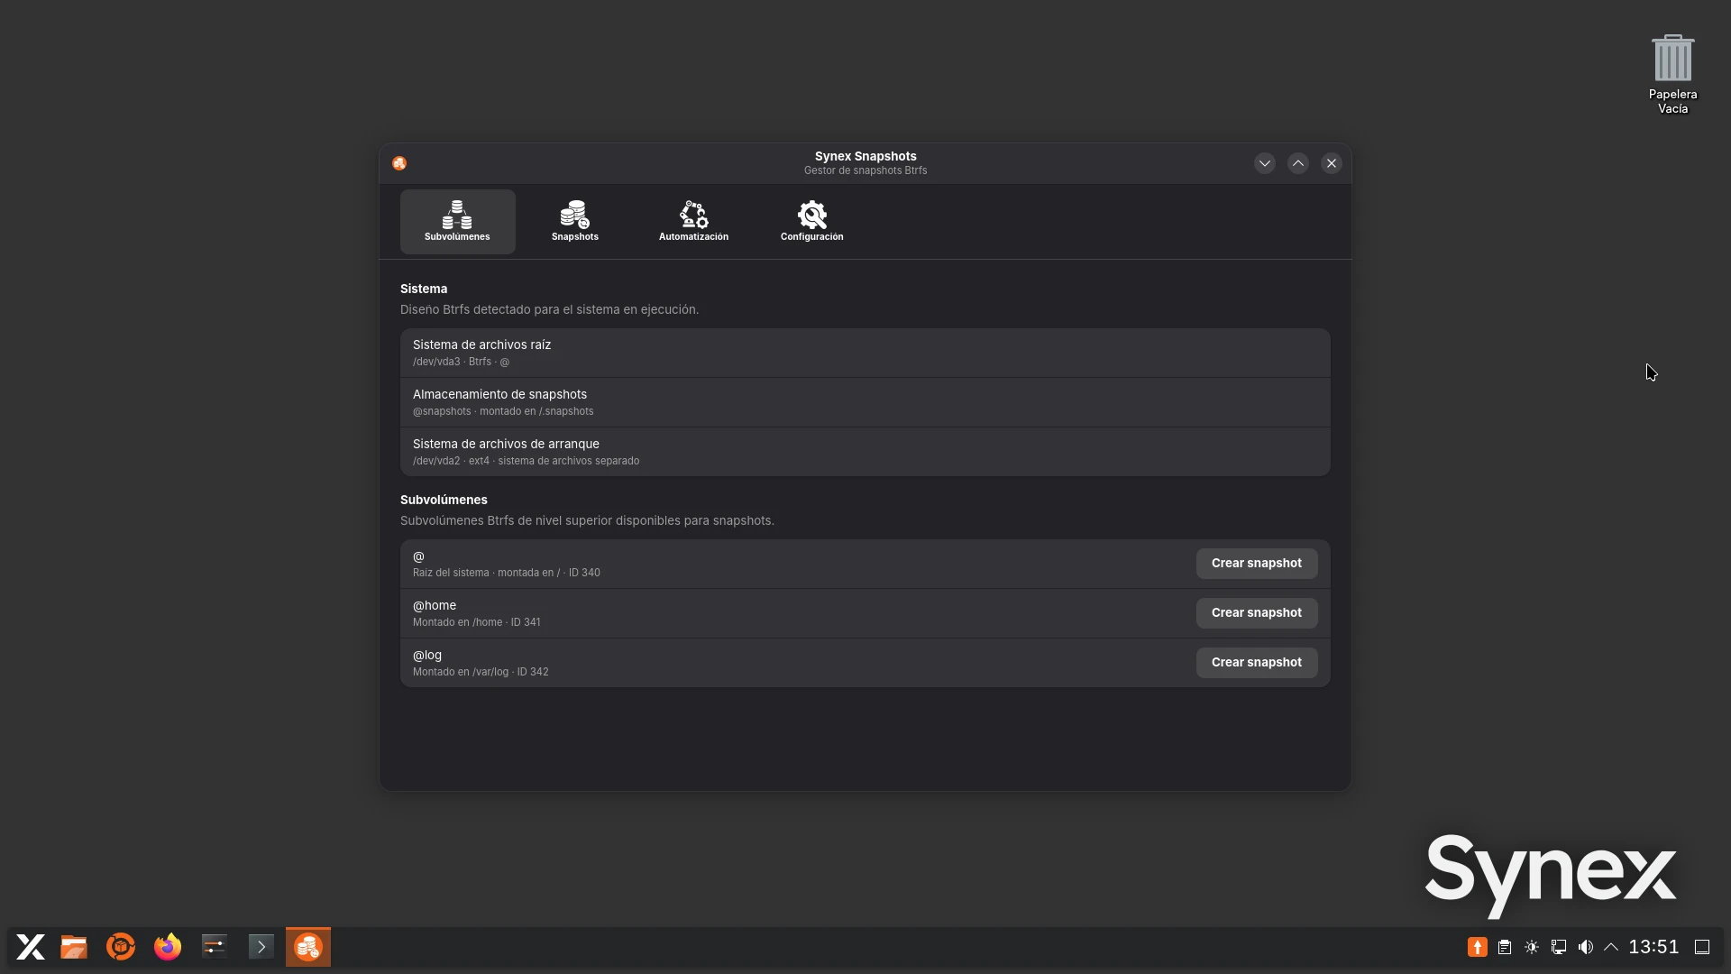Minimize the Synex Snapshots window
The image size is (1731, 974).
point(1265,163)
